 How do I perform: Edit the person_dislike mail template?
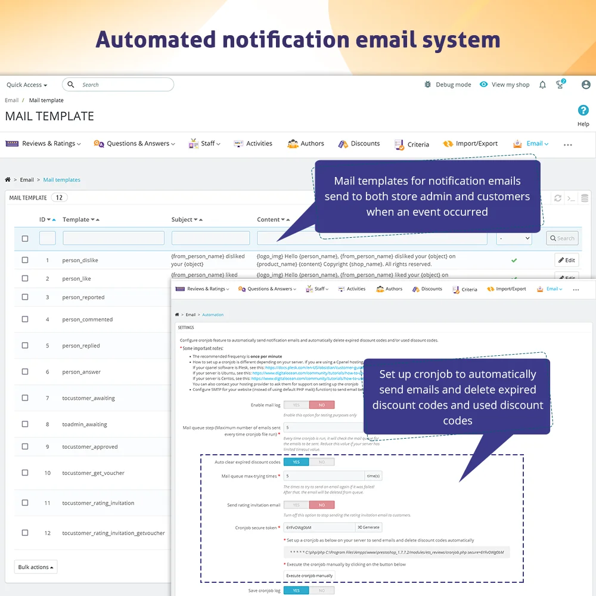[566, 260]
